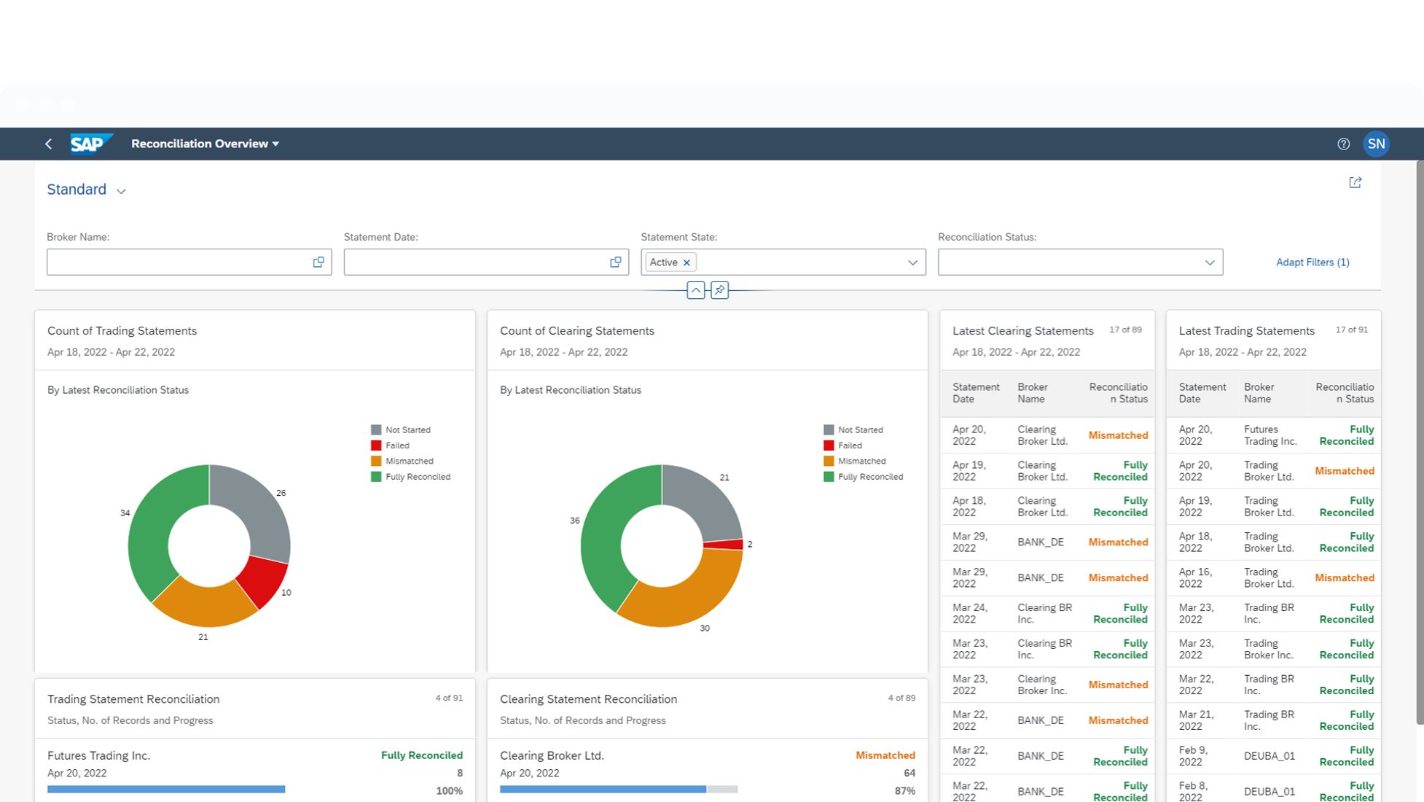Image resolution: width=1424 pixels, height=802 pixels.
Task: Open Statement Date value help icon
Action: pyautogui.click(x=615, y=262)
